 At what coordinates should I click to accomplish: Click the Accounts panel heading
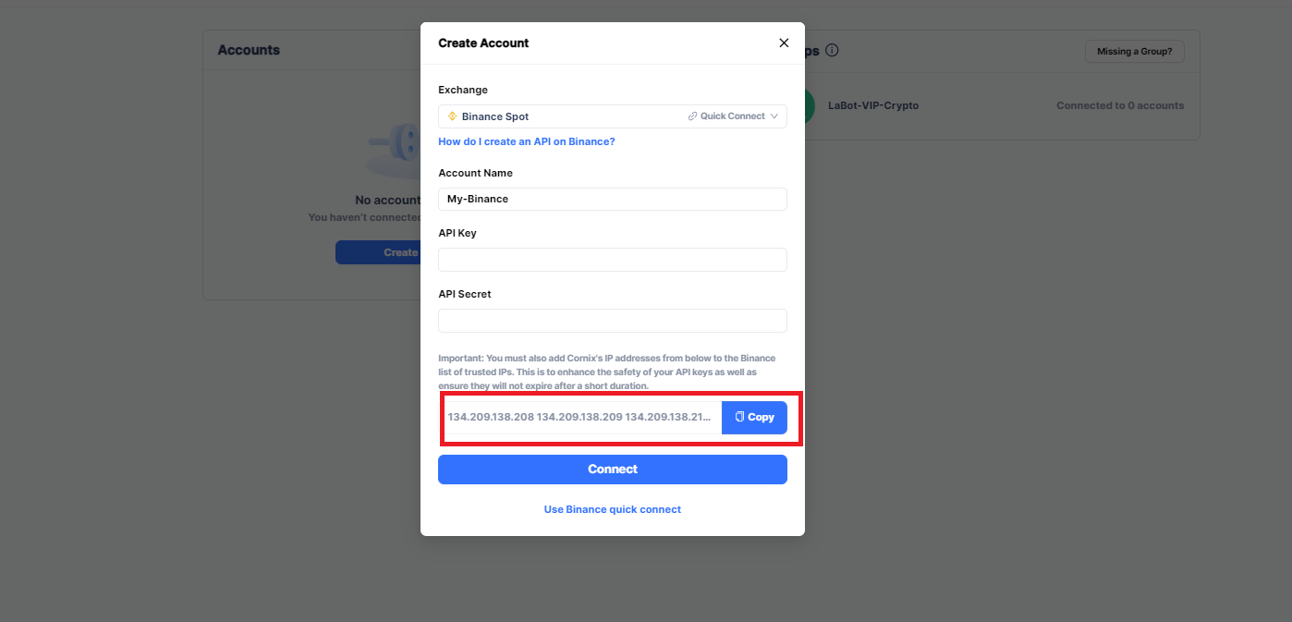pyautogui.click(x=249, y=50)
